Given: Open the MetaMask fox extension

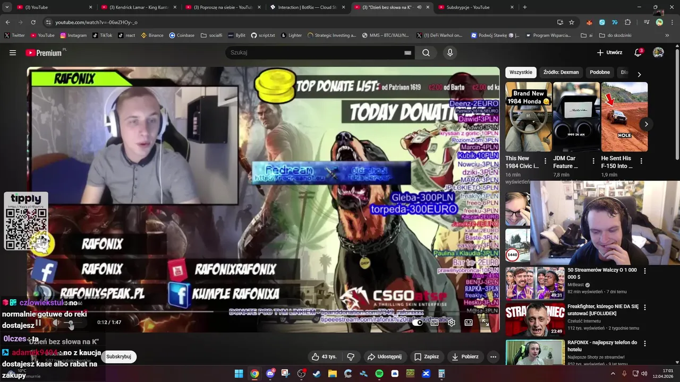Looking at the screenshot, I should click(589, 22).
